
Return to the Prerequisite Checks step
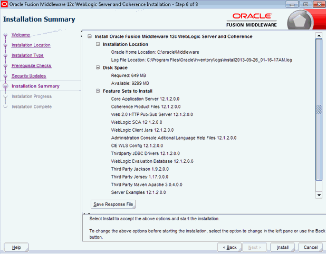click(x=32, y=66)
